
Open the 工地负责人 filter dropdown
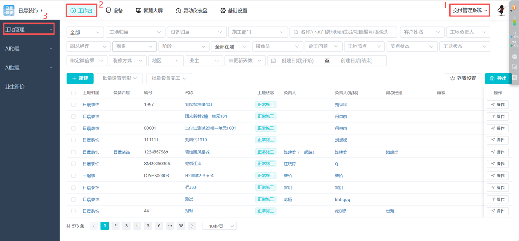(x=468, y=32)
